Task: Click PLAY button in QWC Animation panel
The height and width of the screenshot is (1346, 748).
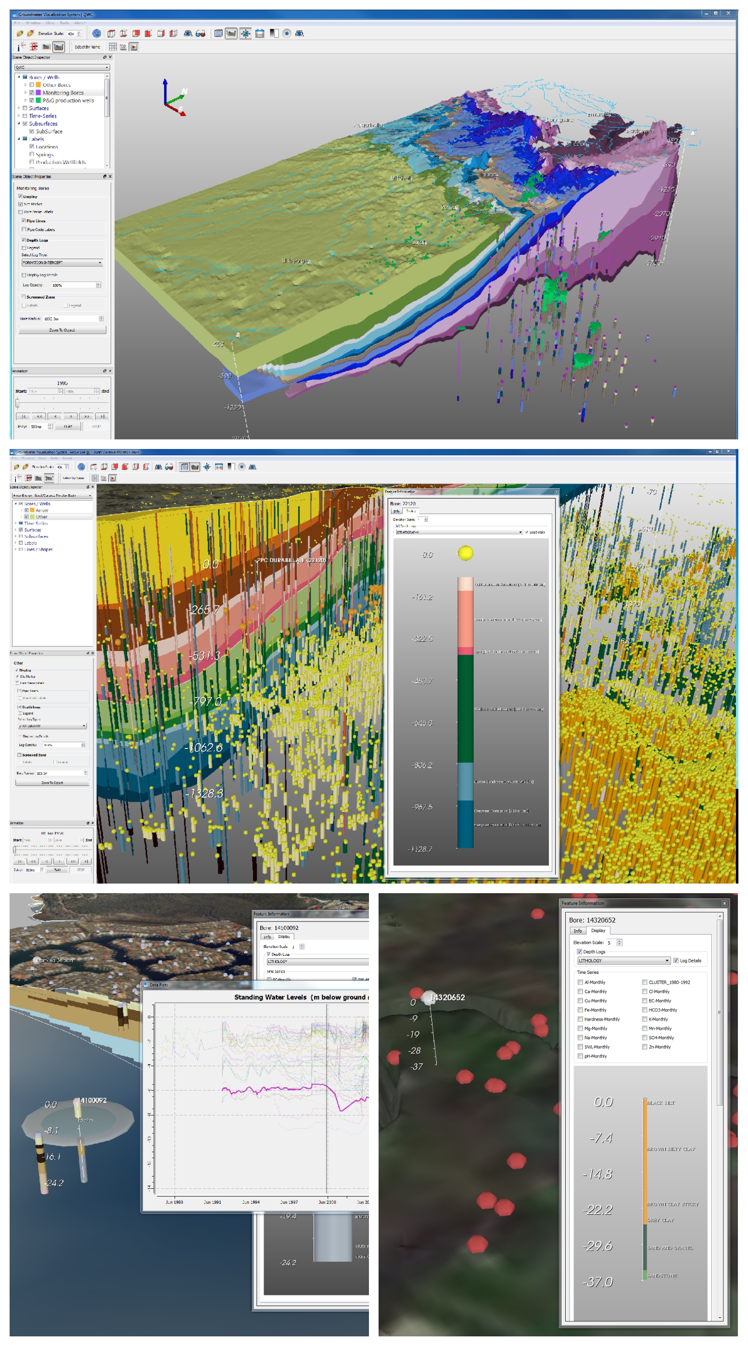Action: [x=68, y=426]
